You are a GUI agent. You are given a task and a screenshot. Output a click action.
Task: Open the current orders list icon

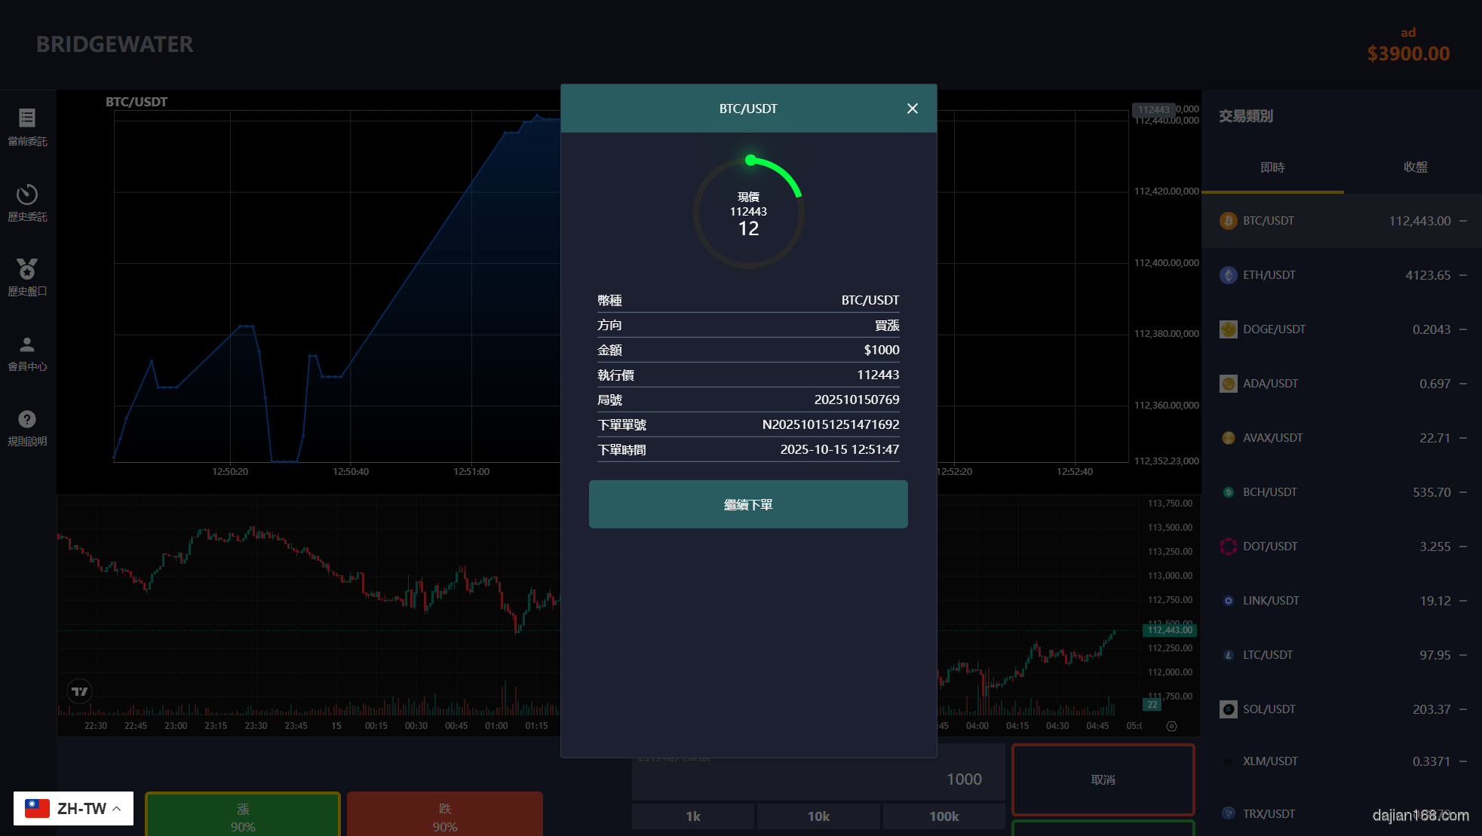coord(27,118)
